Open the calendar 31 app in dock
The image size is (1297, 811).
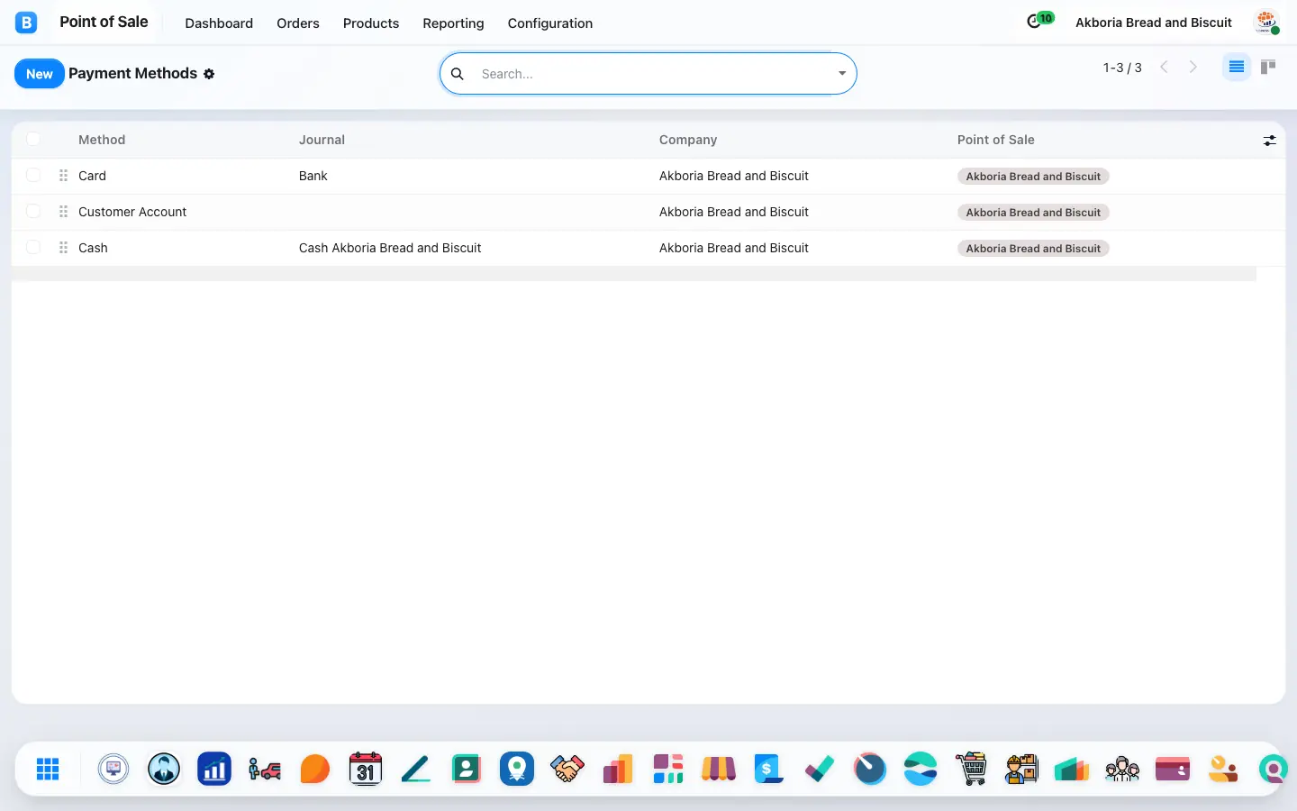366,769
